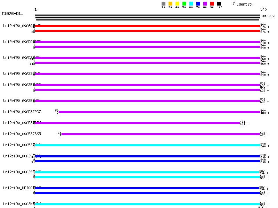This screenshot has width=278, height=208.
Task: Click the topmost red alignment bar
Action: [147, 26]
